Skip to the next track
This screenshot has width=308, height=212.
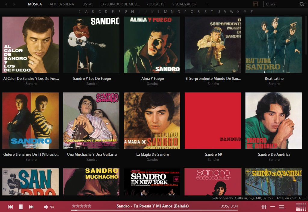tap(31, 207)
